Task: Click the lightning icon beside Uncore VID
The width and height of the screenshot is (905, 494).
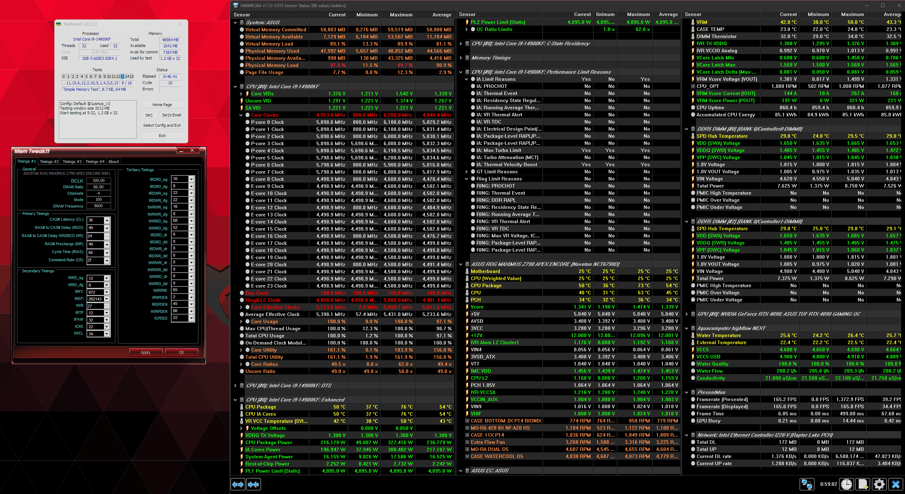Action: click(242, 101)
